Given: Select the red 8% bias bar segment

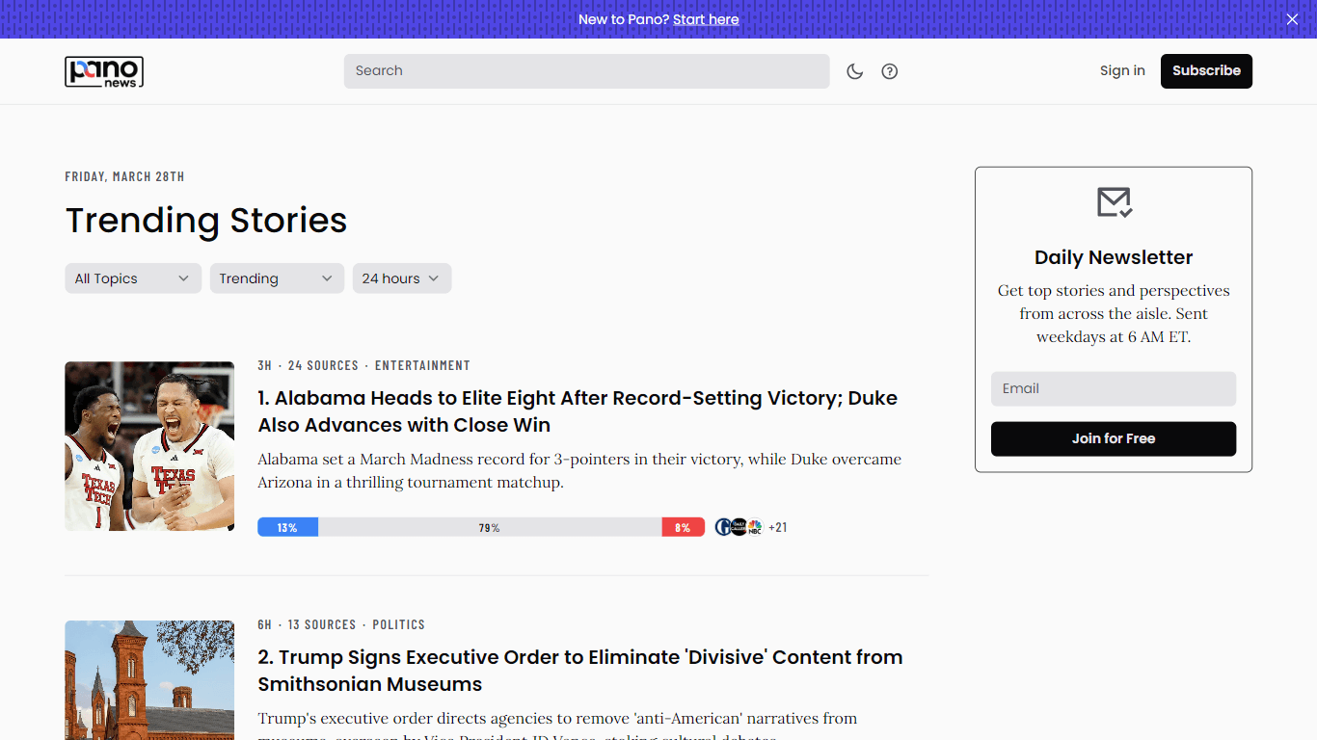Looking at the screenshot, I should pyautogui.click(x=684, y=527).
